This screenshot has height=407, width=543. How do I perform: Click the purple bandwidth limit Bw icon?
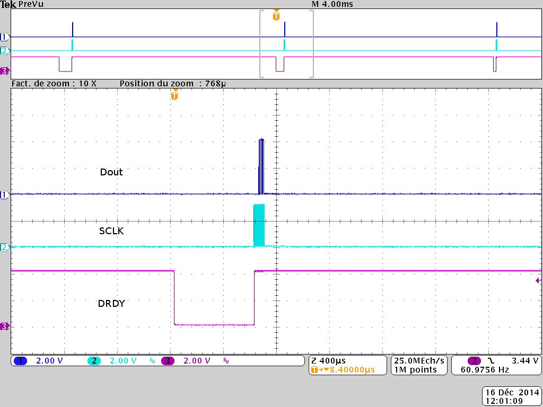click(226, 360)
